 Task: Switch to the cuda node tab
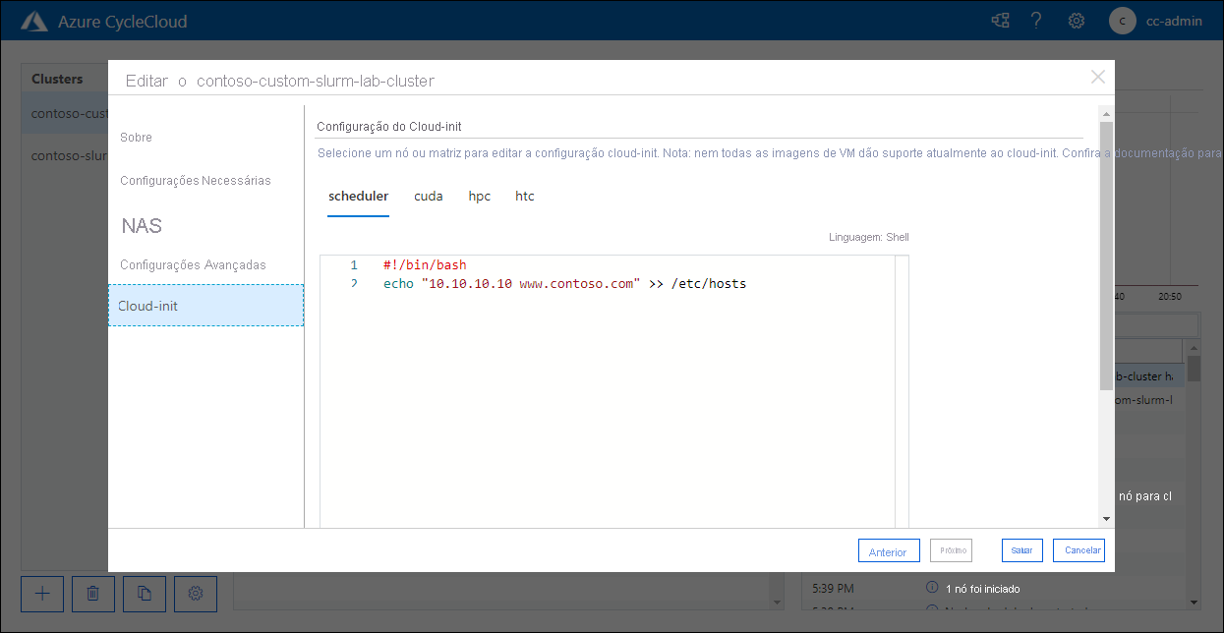pyautogui.click(x=429, y=196)
